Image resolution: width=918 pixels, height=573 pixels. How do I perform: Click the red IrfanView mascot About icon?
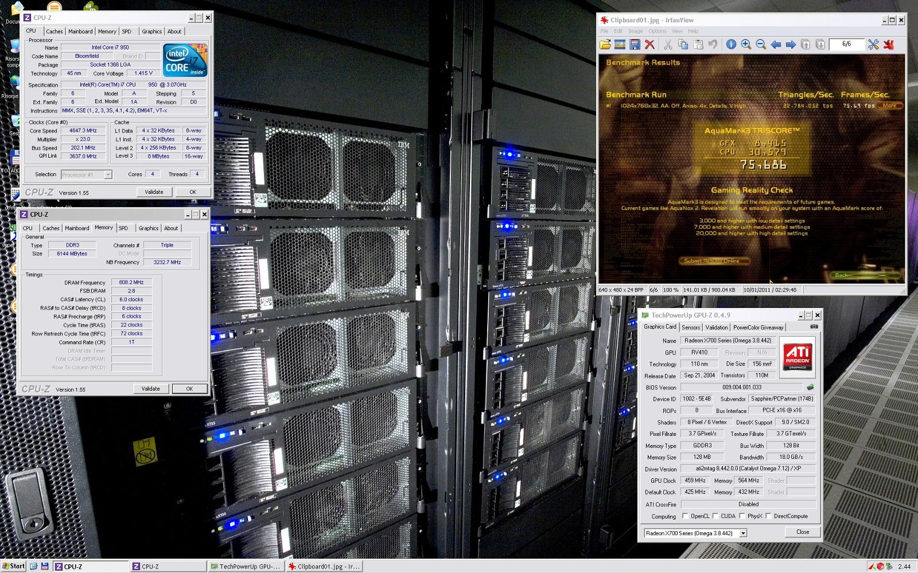click(889, 44)
